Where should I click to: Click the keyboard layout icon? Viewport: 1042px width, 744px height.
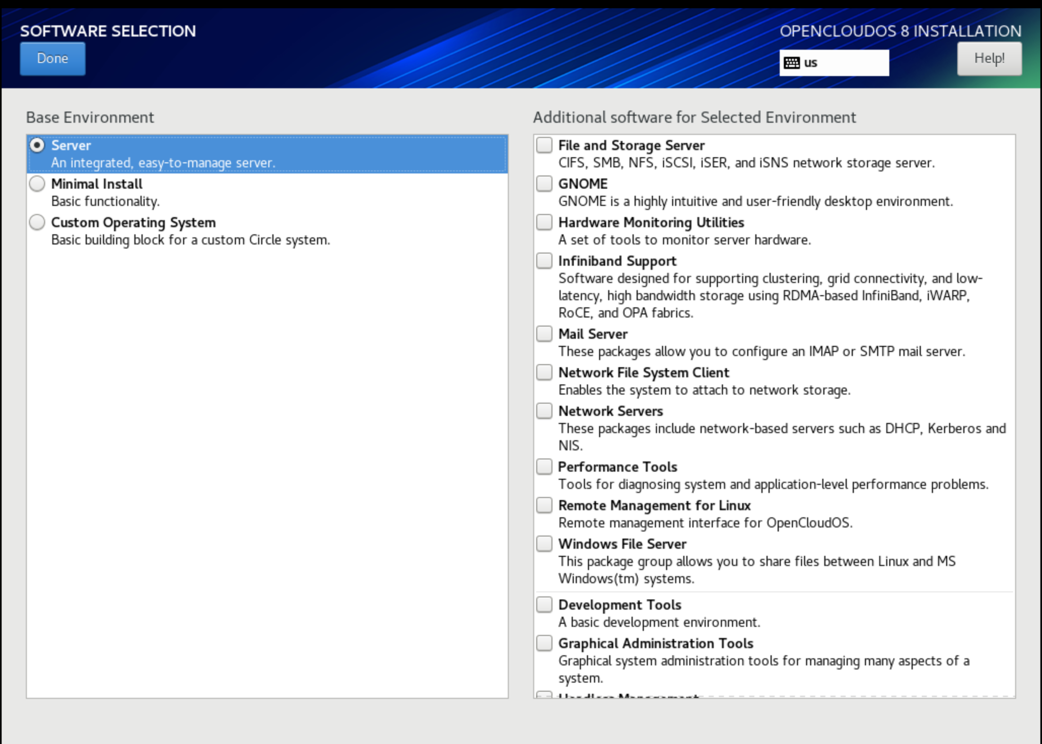click(791, 62)
